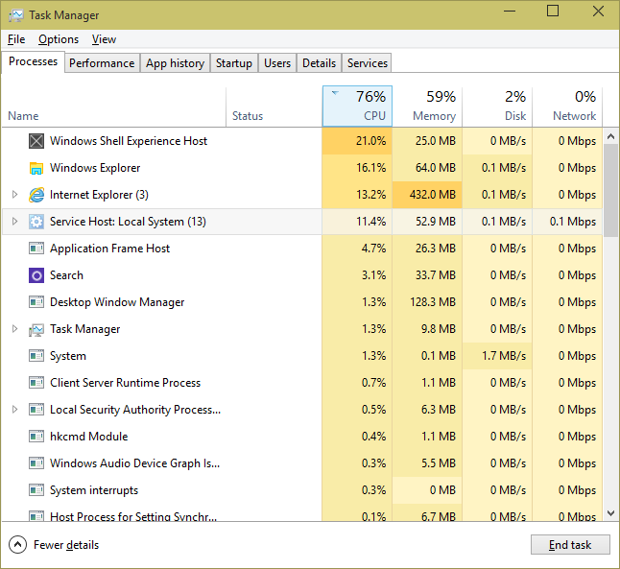Click the Windows Audio Device Graph icon
The image size is (620, 569).
click(x=36, y=463)
